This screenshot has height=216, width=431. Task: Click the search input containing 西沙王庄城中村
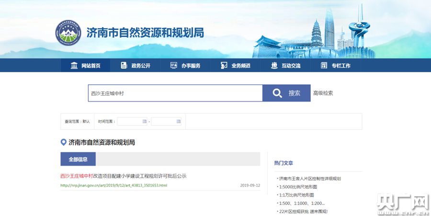pos(175,93)
